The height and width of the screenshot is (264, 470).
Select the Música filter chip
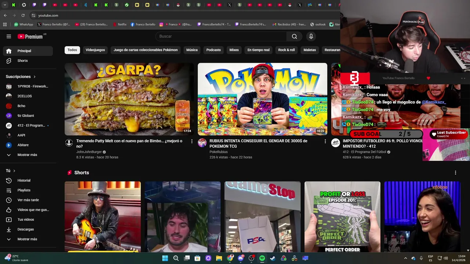point(192,50)
